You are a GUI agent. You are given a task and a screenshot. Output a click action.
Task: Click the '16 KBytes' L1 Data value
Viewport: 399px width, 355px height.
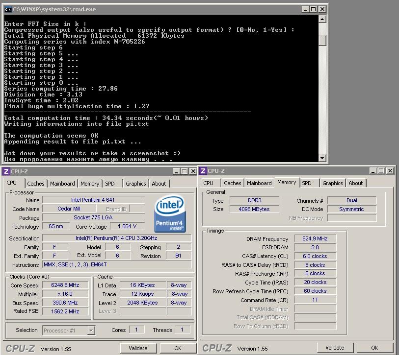coord(142,285)
